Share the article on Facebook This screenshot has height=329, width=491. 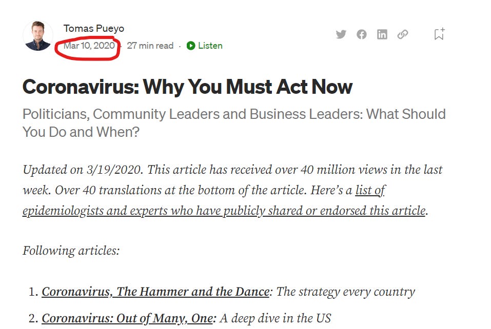point(362,34)
